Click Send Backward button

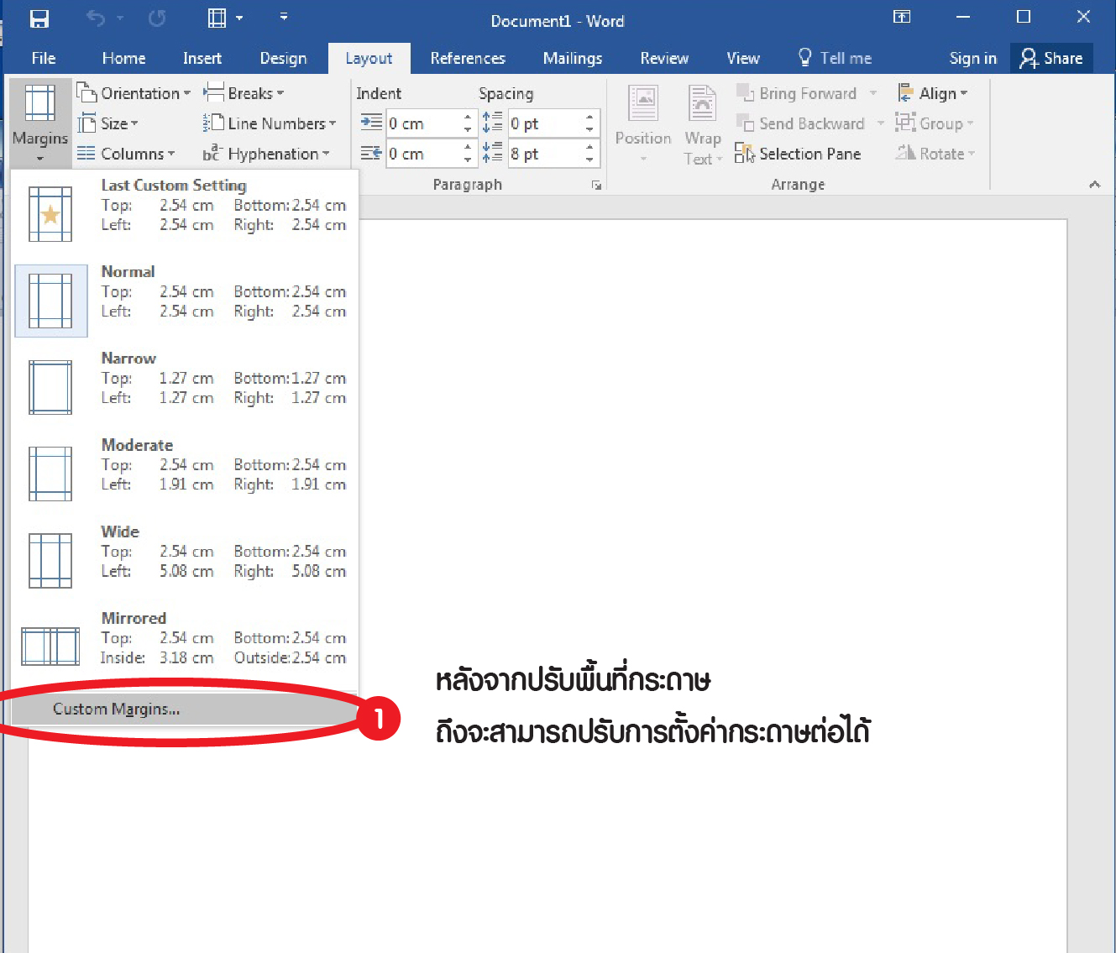(801, 123)
